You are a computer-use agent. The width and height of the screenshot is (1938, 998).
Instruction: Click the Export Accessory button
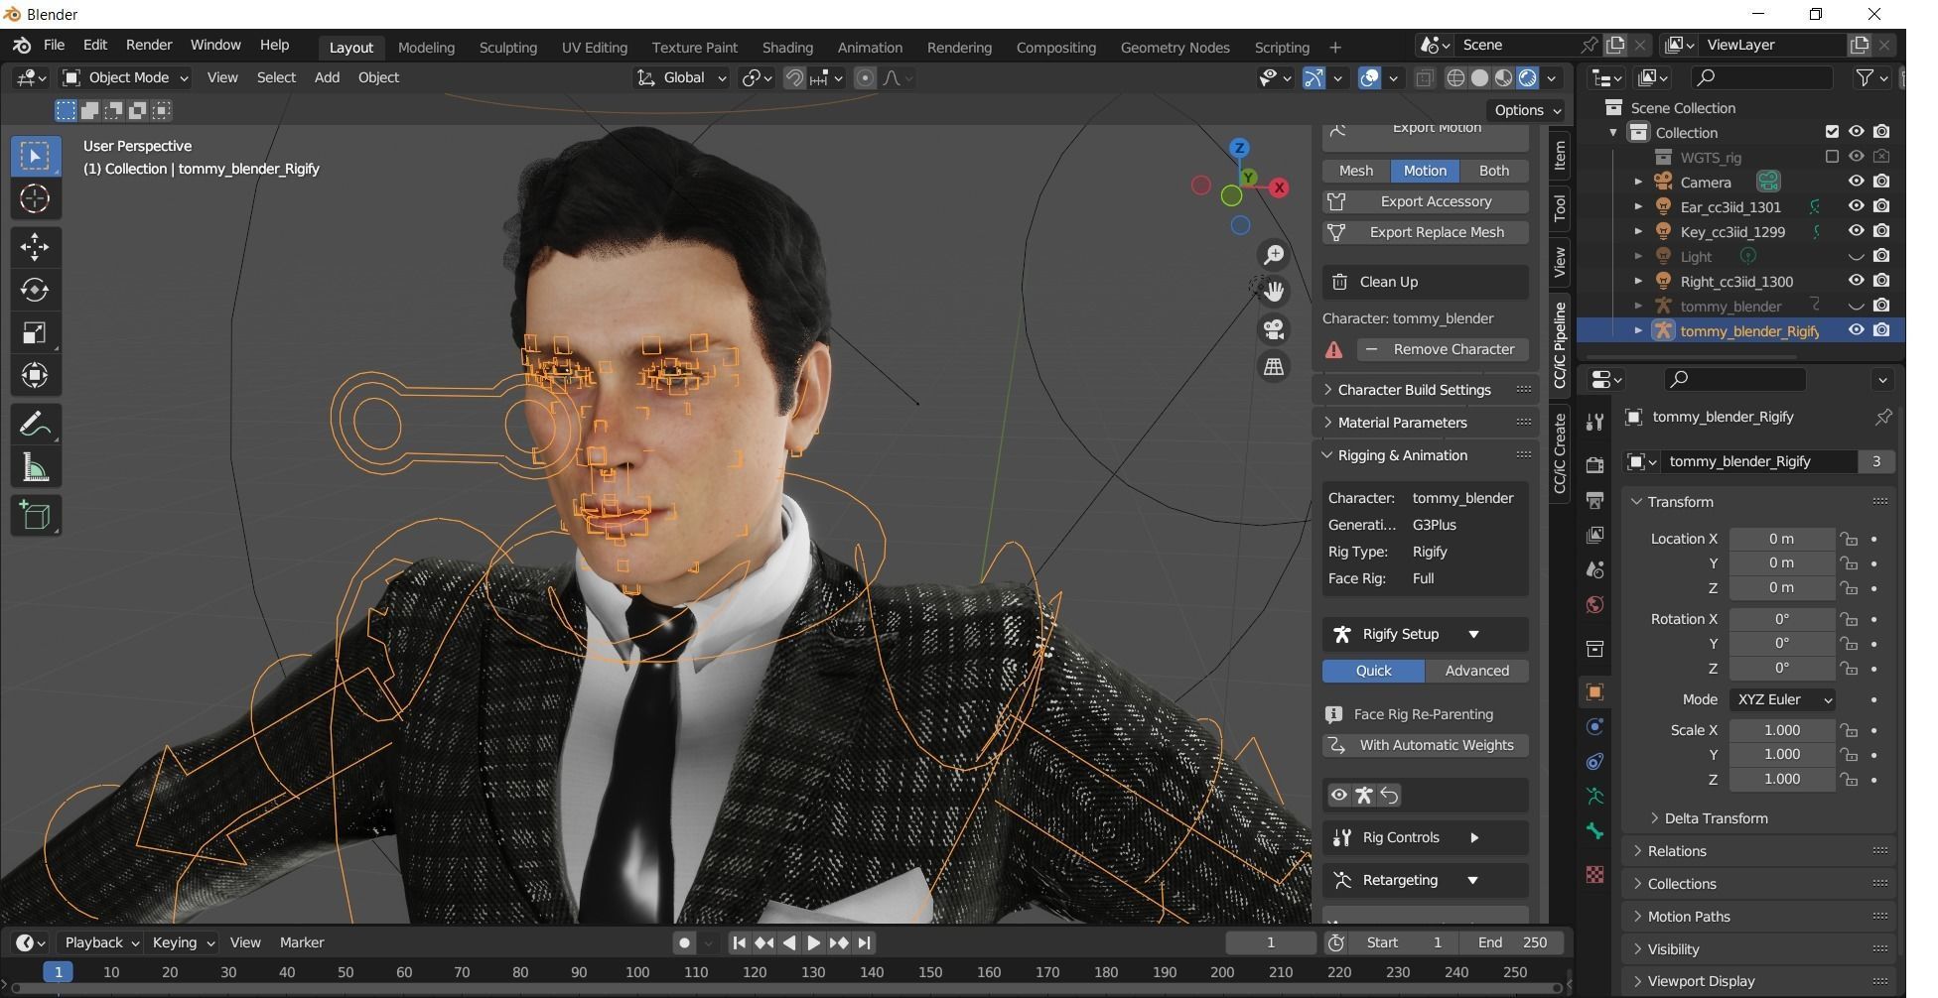pyautogui.click(x=1425, y=201)
